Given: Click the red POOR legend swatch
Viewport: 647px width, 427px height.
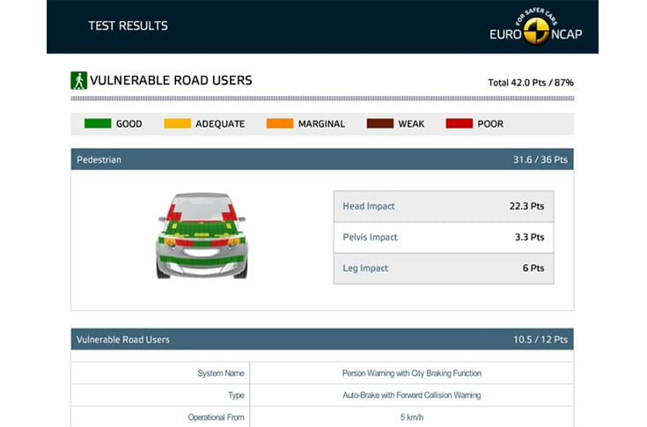Looking at the screenshot, I should pyautogui.click(x=459, y=124).
